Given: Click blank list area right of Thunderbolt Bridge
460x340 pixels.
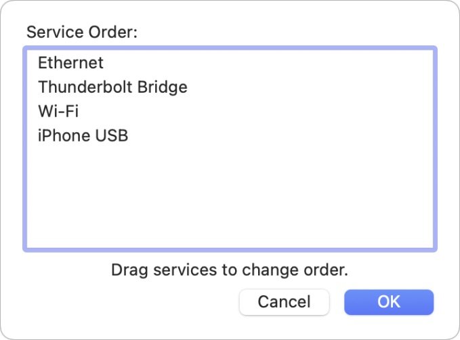Looking at the screenshot, I should (305, 87).
